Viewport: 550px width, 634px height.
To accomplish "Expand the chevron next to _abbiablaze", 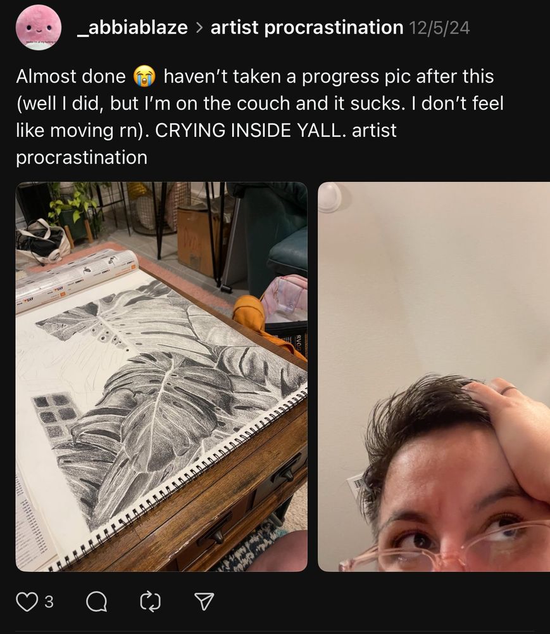I will pos(199,28).
